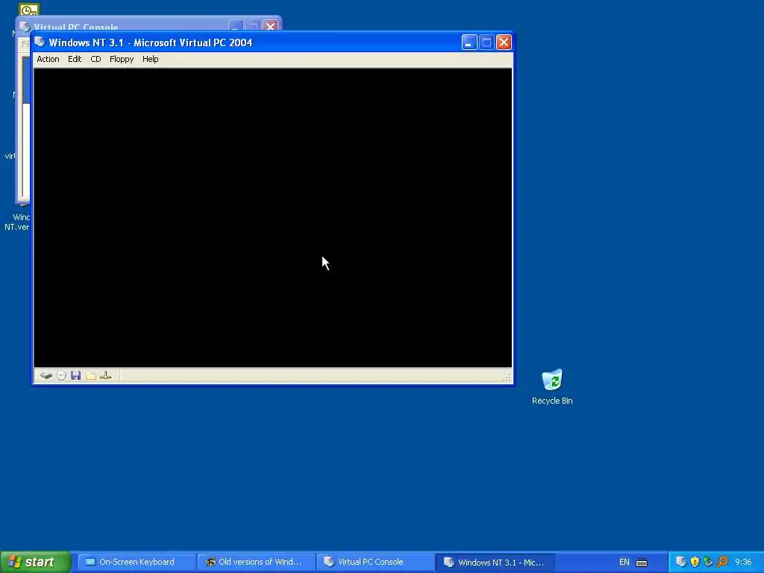The width and height of the screenshot is (764, 573).
Task: Click the 9:36 clock in the tray
Action: click(x=743, y=562)
